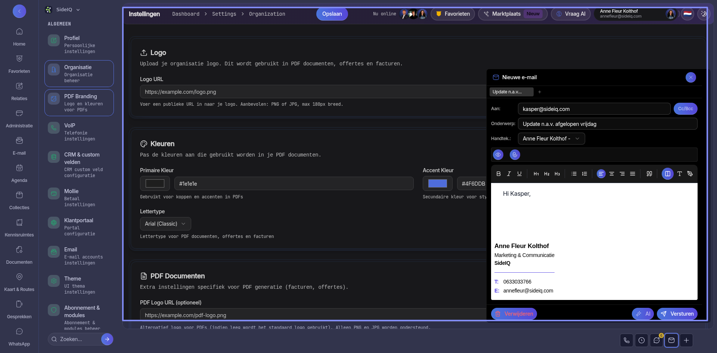Insert a numbered list in the email
The width and height of the screenshot is (717, 353).
coord(584,174)
